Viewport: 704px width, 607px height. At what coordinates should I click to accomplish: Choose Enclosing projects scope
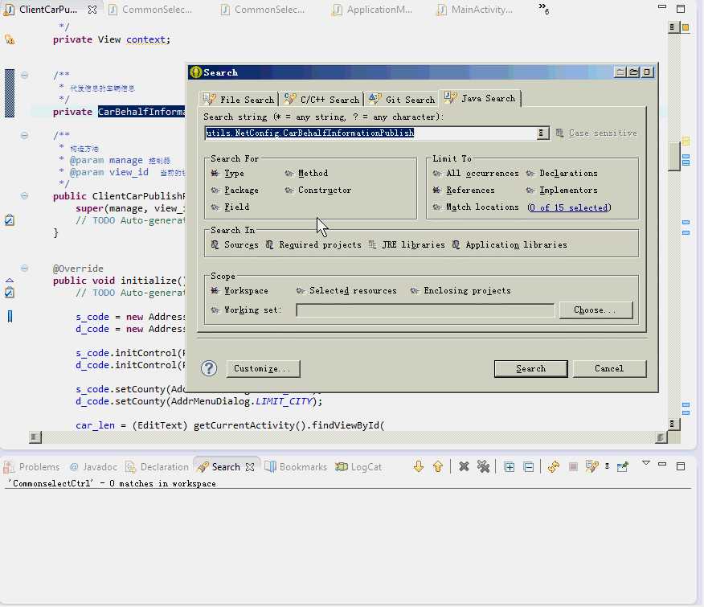coord(460,291)
